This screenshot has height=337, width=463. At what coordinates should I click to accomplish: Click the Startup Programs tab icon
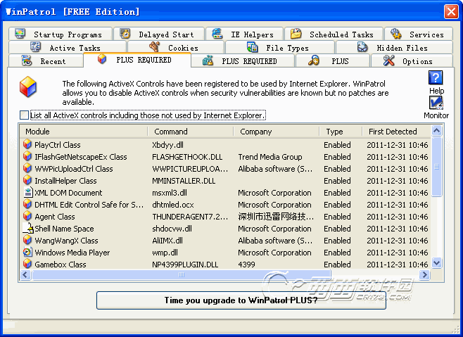coord(20,34)
